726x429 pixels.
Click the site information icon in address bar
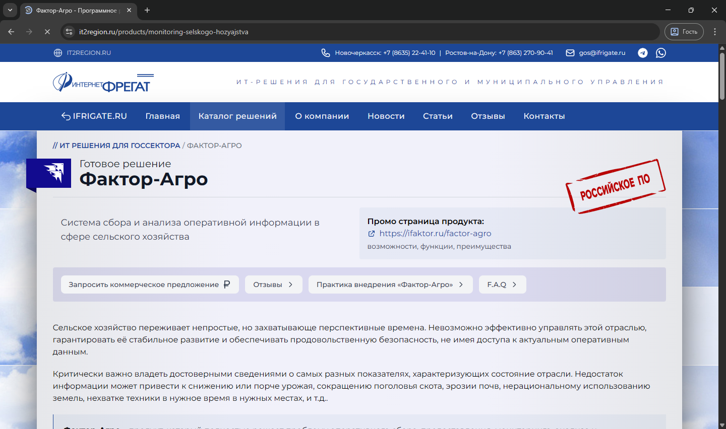(70, 32)
